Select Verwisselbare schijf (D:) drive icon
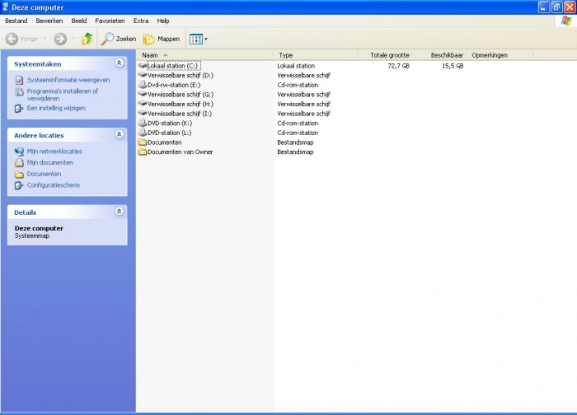Viewport: 577px width, 415px height. [143, 75]
